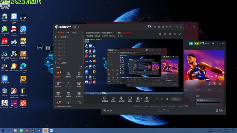Toggle visibility of 文本 4 source
Image resolution: width=237 pixels, height=133 pixels.
(55, 51)
